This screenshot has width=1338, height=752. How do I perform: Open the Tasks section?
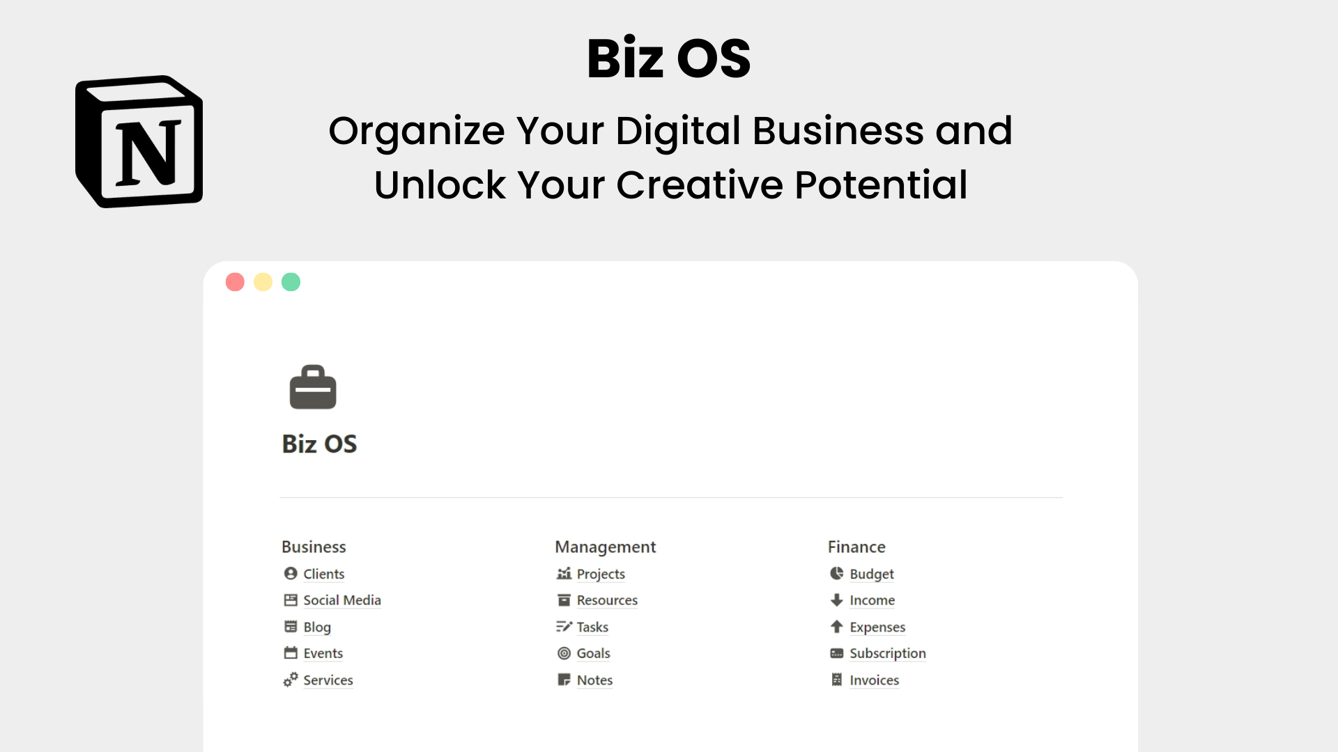[x=592, y=626]
